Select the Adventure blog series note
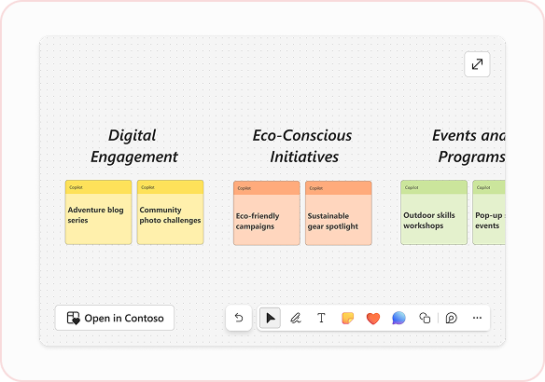The height and width of the screenshot is (382, 545). tap(98, 212)
